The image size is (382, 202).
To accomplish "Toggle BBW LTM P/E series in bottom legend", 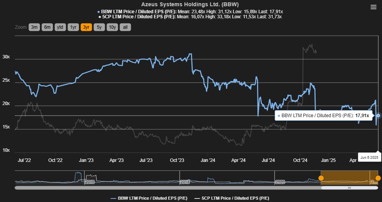I will tap(149, 198).
